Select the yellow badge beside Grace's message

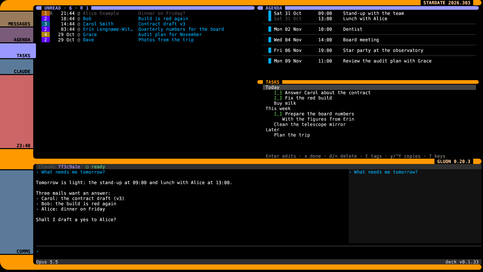click(x=46, y=35)
